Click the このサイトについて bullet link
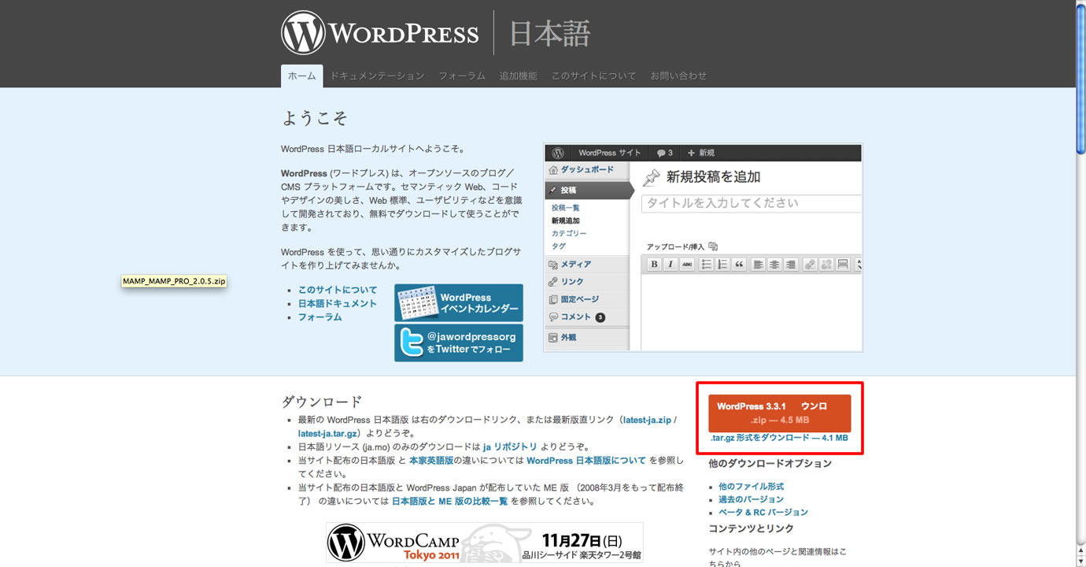 (338, 290)
